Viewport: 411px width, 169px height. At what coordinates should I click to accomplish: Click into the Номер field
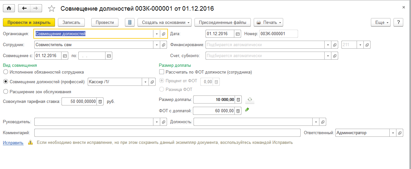click(x=278, y=34)
